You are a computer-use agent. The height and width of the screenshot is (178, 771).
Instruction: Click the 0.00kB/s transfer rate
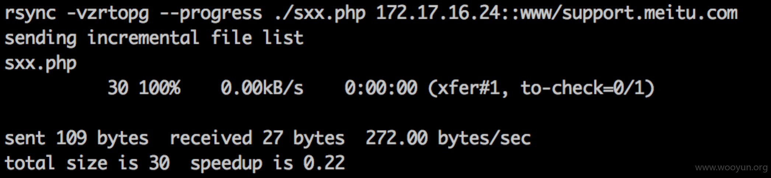click(262, 88)
